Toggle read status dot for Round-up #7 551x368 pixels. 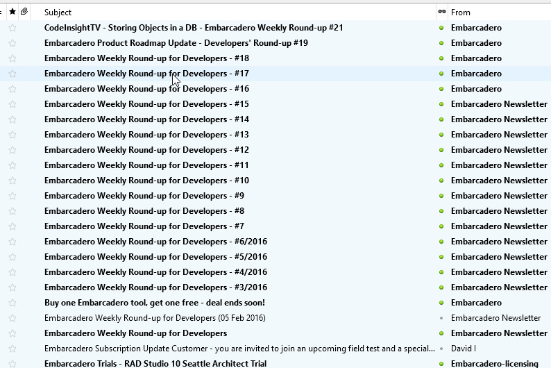tap(441, 226)
